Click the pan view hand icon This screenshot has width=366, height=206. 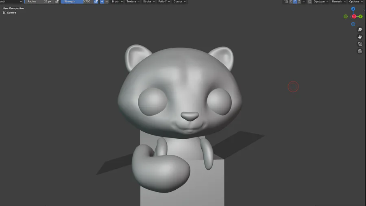(360, 37)
